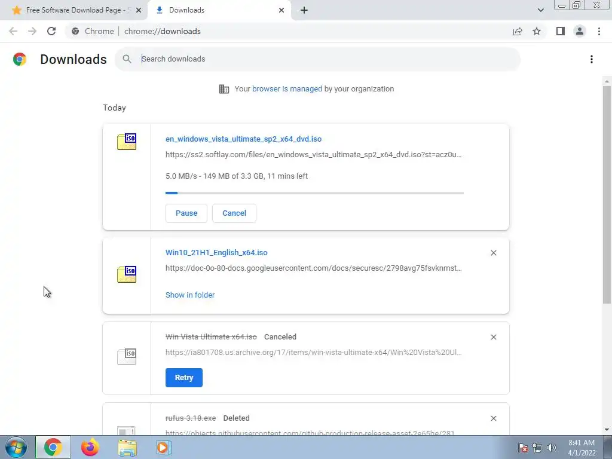Screen dimensions: 612x459
Task: Click the Chrome logo beside Downloads title
Action: [20, 59]
